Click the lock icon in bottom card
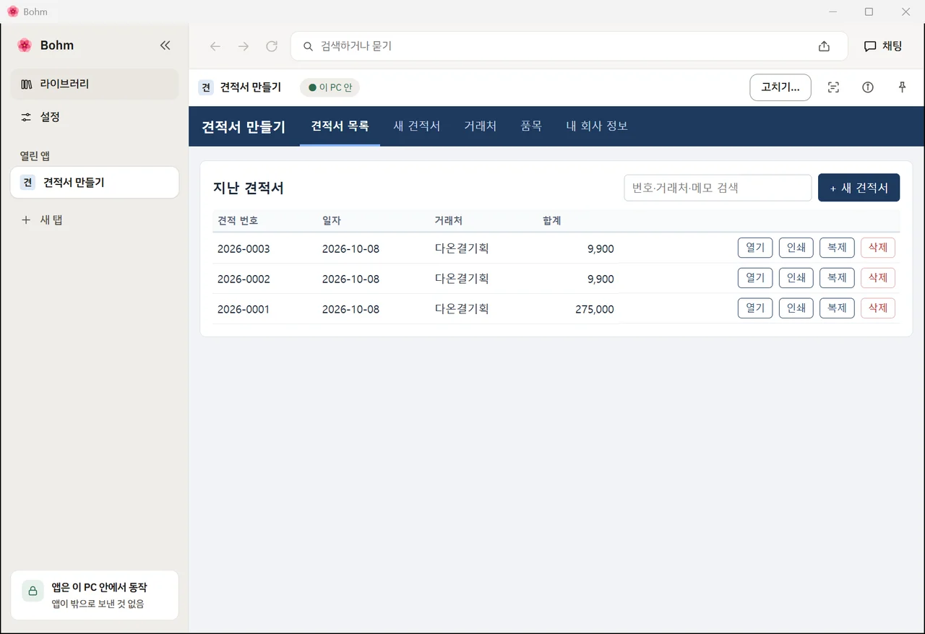Image resolution: width=925 pixels, height=634 pixels. (x=33, y=591)
